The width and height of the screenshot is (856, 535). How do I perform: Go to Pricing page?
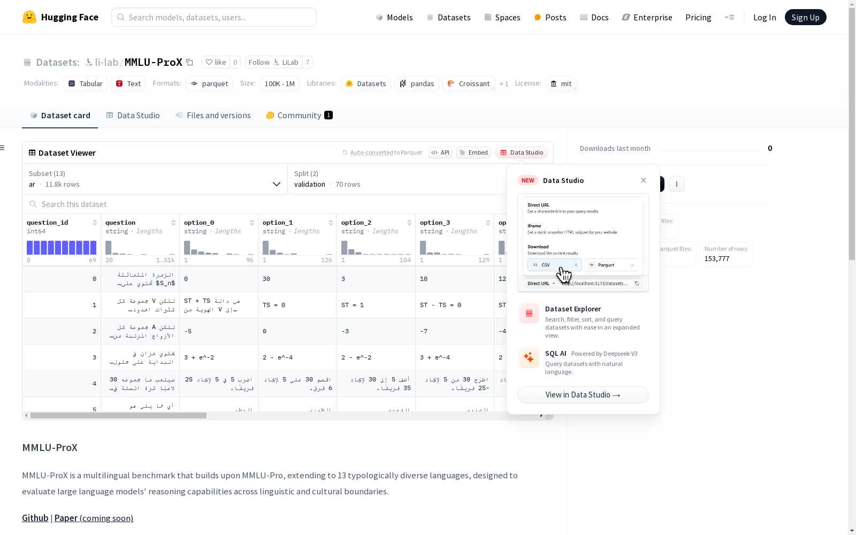(698, 17)
